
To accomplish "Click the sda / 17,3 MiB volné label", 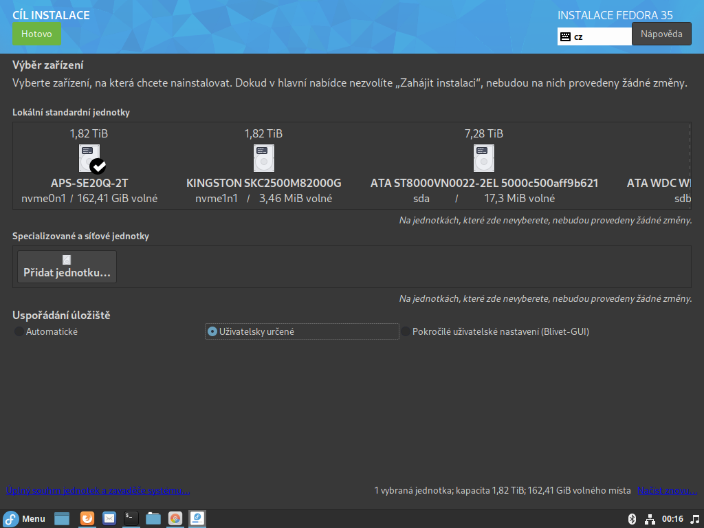I will pyautogui.click(x=484, y=199).
